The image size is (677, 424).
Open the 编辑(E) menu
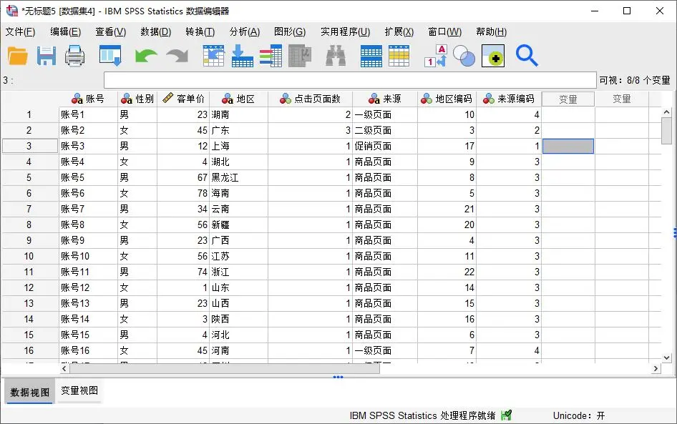[x=65, y=32]
